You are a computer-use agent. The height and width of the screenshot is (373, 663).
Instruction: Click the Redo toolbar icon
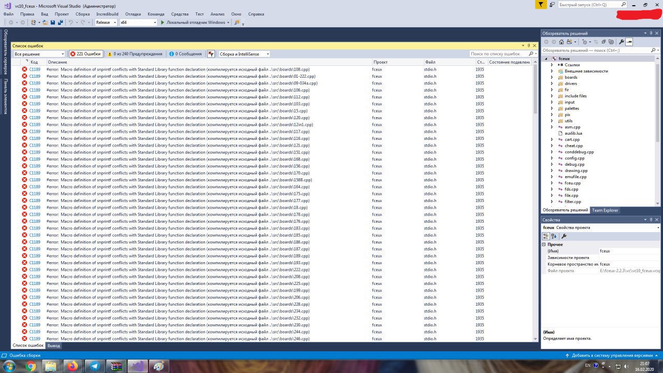pos(84,22)
